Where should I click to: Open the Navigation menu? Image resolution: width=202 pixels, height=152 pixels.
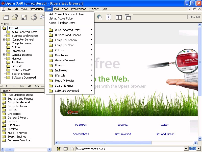36,9
